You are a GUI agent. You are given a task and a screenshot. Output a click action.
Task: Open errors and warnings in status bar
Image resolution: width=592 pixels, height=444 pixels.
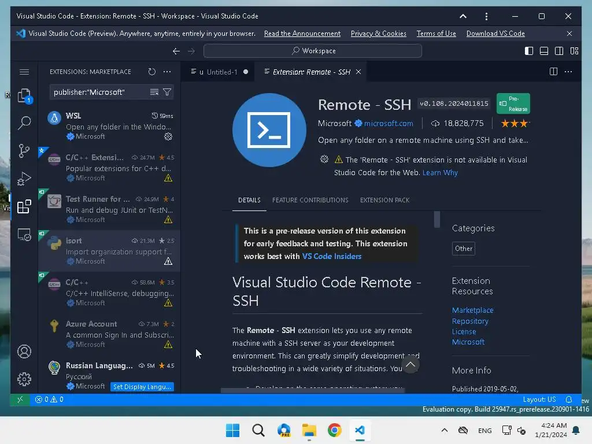point(49,399)
